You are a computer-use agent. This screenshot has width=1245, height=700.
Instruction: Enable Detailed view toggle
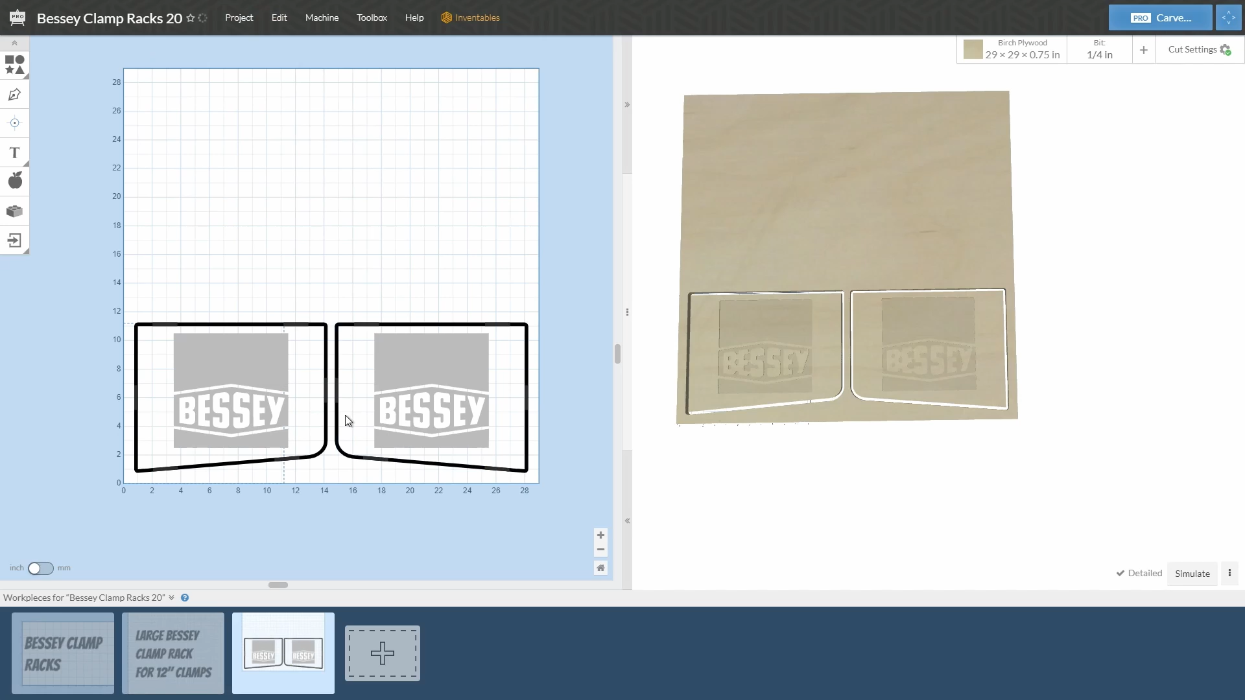[x=1137, y=573]
